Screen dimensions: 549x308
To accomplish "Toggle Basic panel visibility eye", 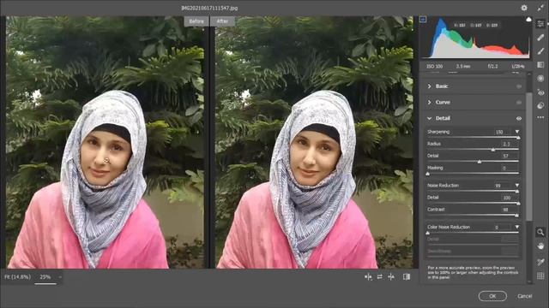I will click(519, 86).
